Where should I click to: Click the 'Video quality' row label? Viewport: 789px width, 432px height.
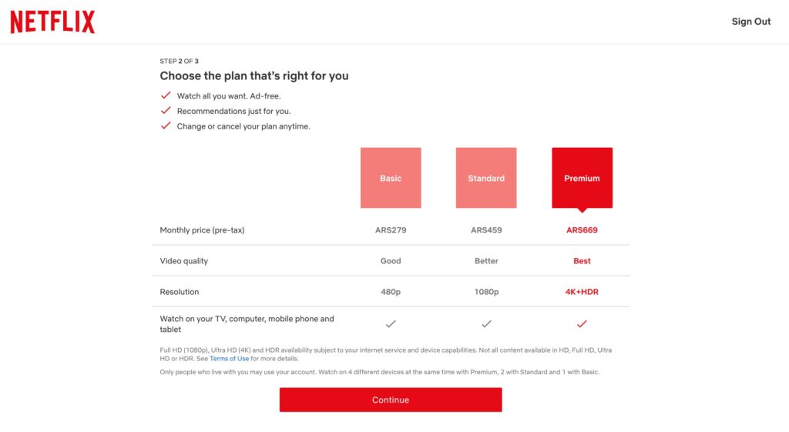183,261
